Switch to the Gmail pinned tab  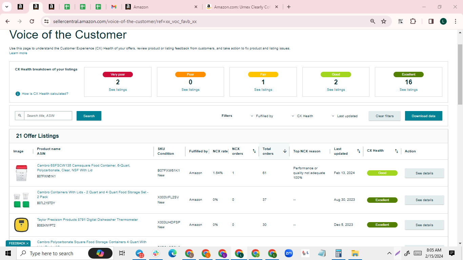click(x=114, y=7)
